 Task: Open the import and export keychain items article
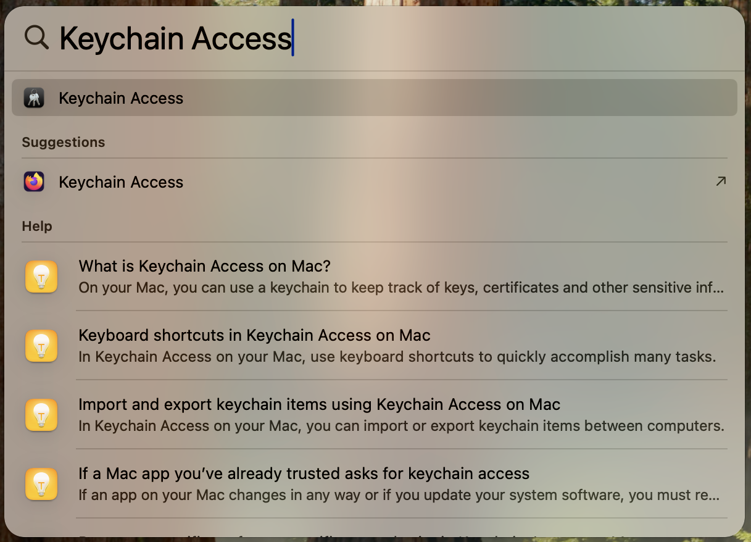[319, 404]
